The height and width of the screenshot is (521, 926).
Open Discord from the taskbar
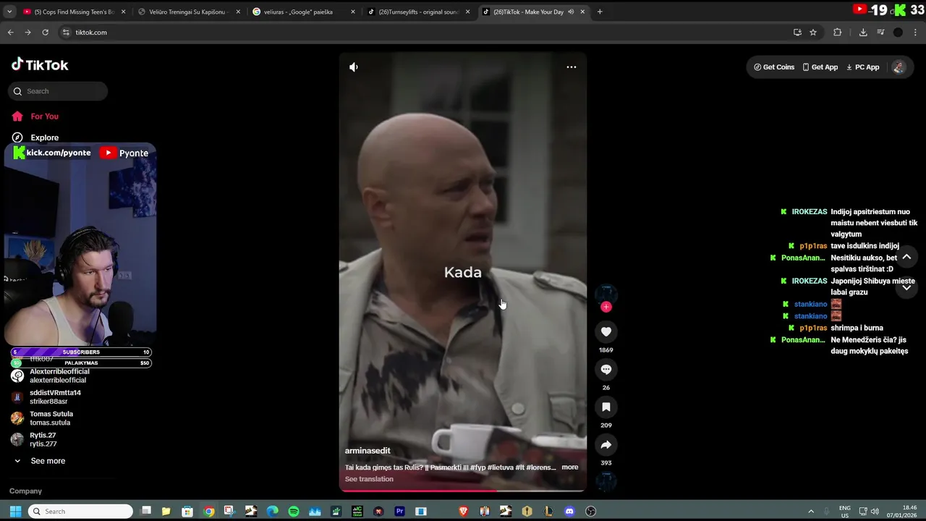569,512
